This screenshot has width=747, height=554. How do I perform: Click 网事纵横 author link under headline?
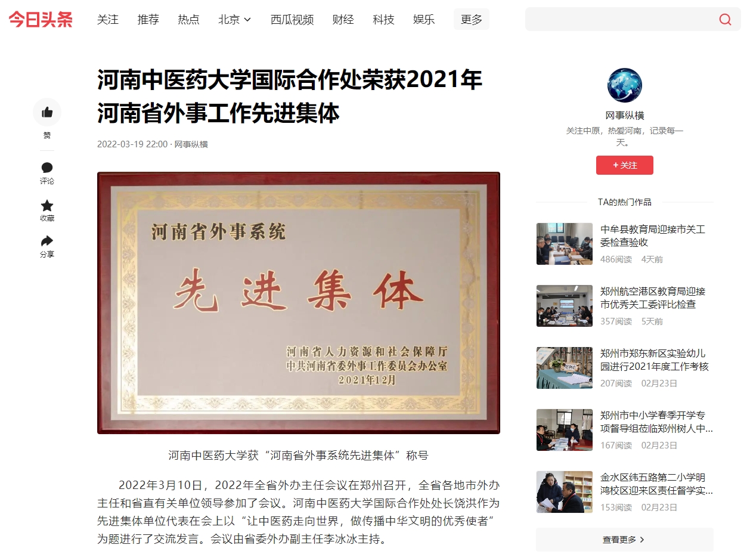(x=191, y=144)
